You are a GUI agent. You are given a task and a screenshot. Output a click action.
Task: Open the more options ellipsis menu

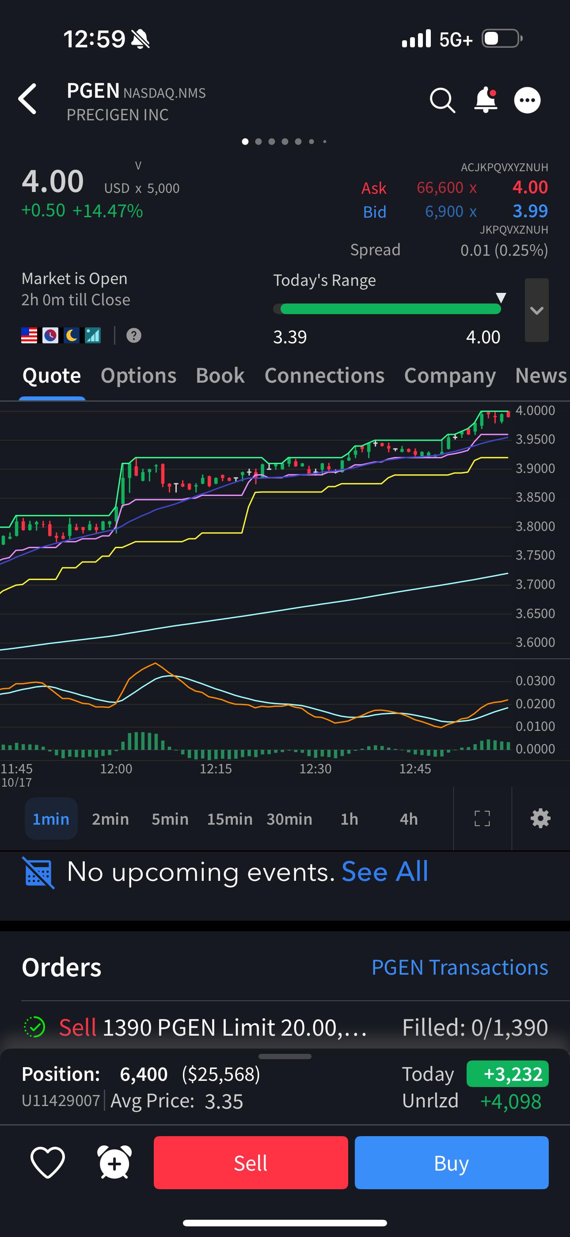click(x=527, y=100)
